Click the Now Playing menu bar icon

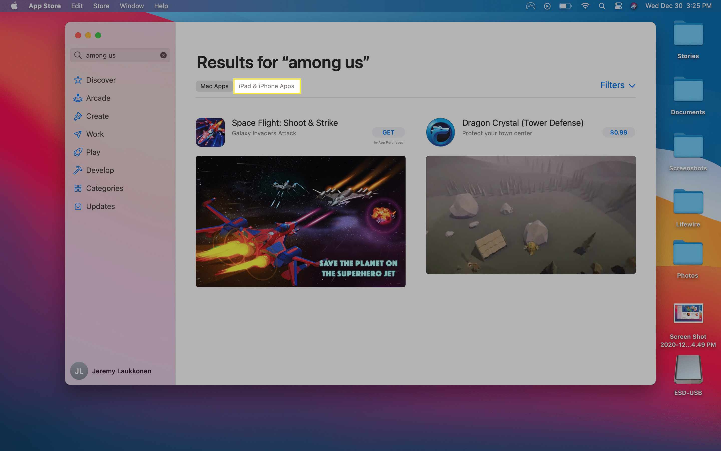coord(547,6)
